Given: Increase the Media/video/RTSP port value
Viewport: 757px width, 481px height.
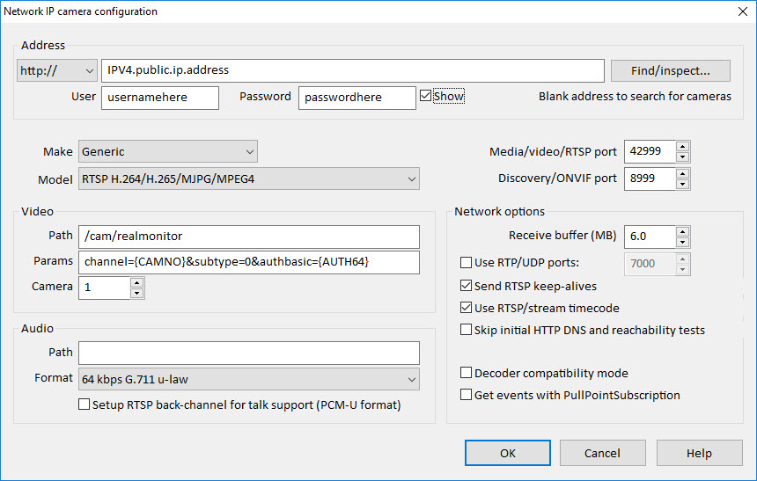Looking at the screenshot, I should pos(682,147).
